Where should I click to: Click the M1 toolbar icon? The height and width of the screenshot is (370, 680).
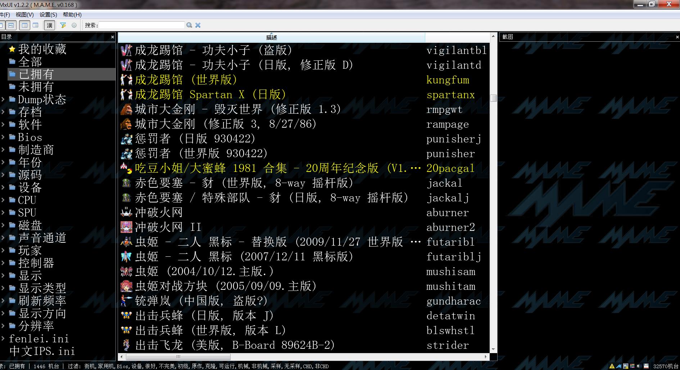point(11,25)
